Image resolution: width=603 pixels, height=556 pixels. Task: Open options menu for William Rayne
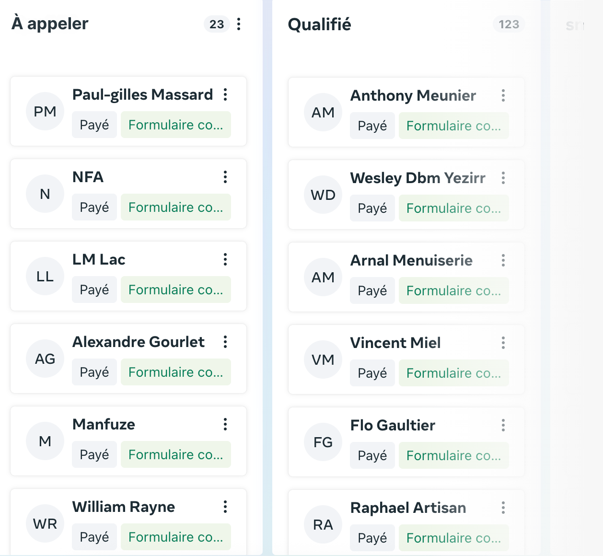pos(225,507)
